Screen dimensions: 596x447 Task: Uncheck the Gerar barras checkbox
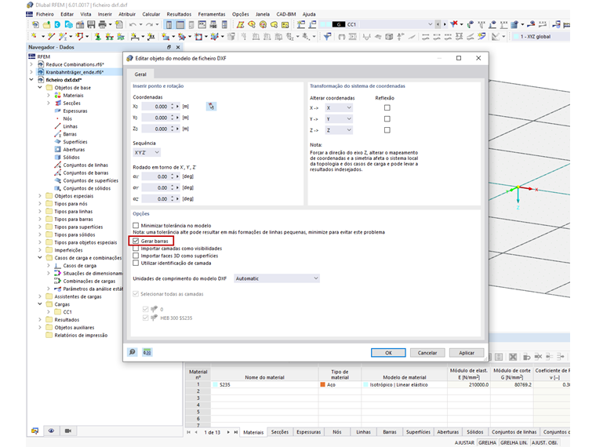tap(136, 241)
